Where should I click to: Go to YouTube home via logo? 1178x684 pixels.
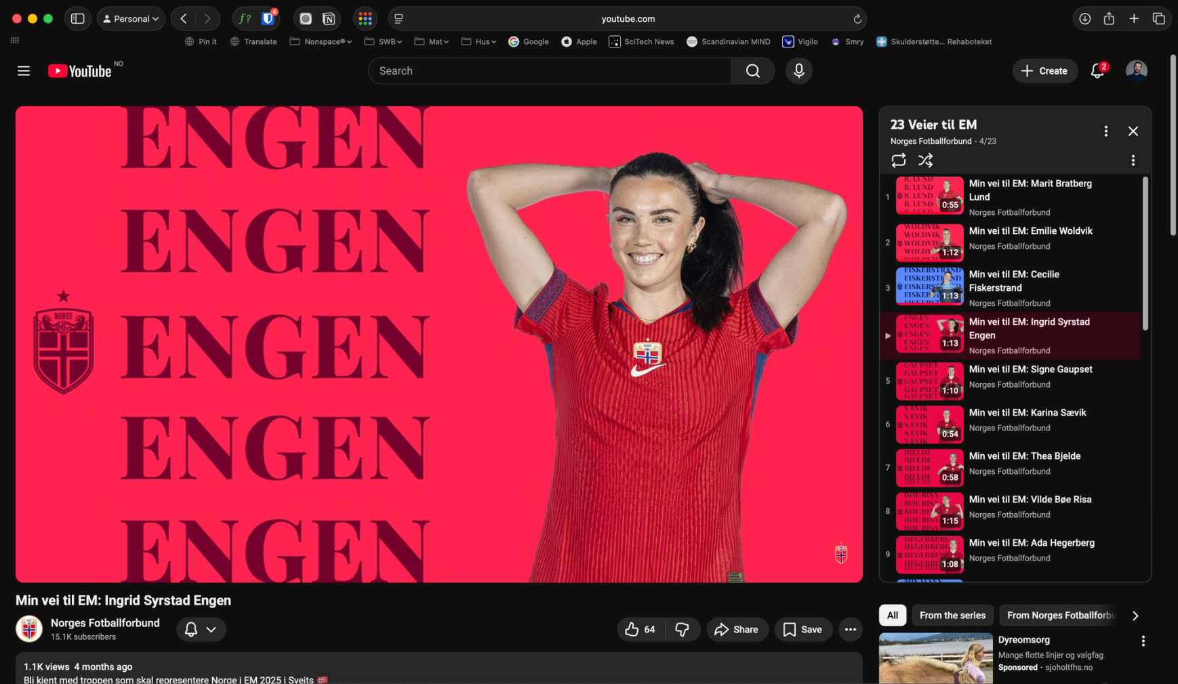tap(80, 71)
